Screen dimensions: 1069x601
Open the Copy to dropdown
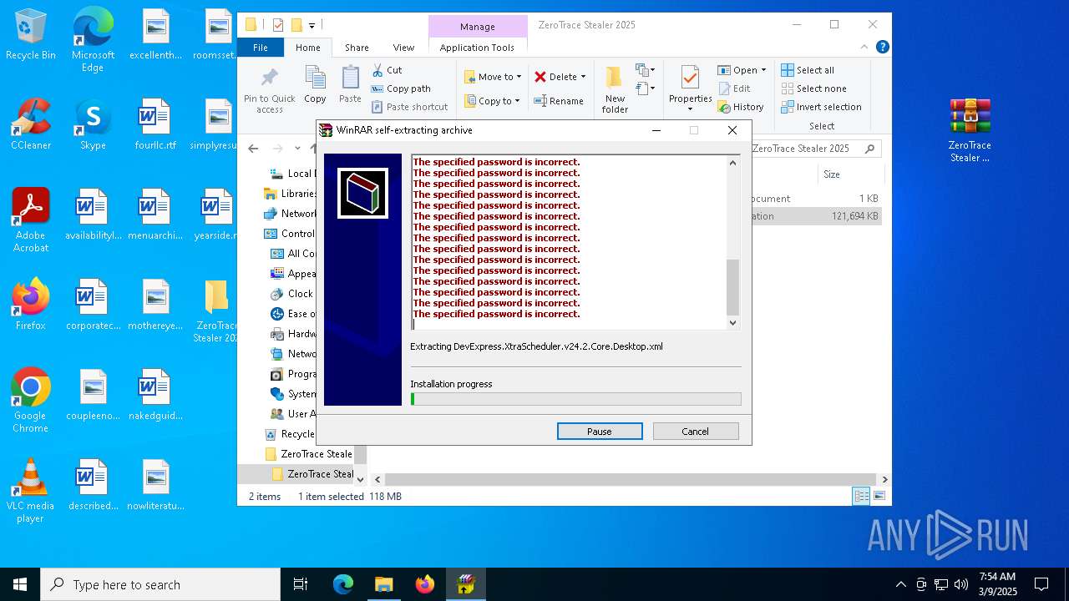pos(492,101)
